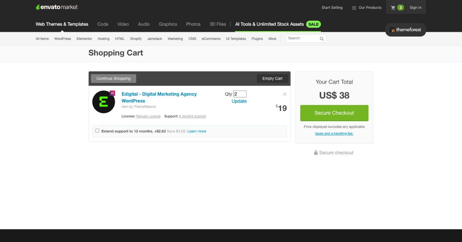This screenshot has width=462, height=242.
Task: Click the green SALE badge
Action: tap(313, 24)
